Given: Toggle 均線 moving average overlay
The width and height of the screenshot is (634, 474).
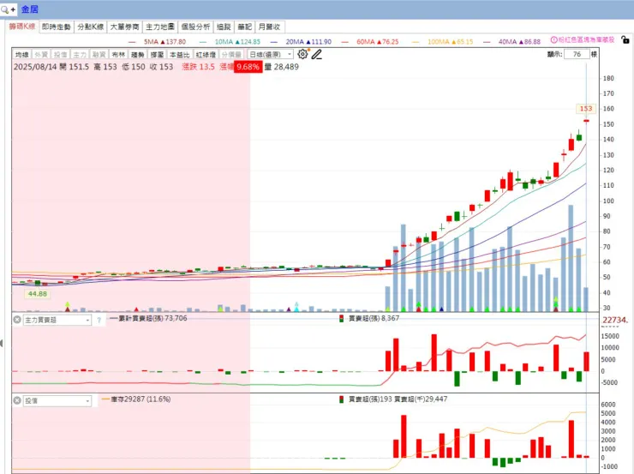Looking at the screenshot, I should coord(22,55).
